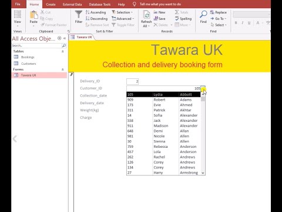This screenshot has height=212, width=282.
Task: Click Toggle Filter
Action: point(123,25)
